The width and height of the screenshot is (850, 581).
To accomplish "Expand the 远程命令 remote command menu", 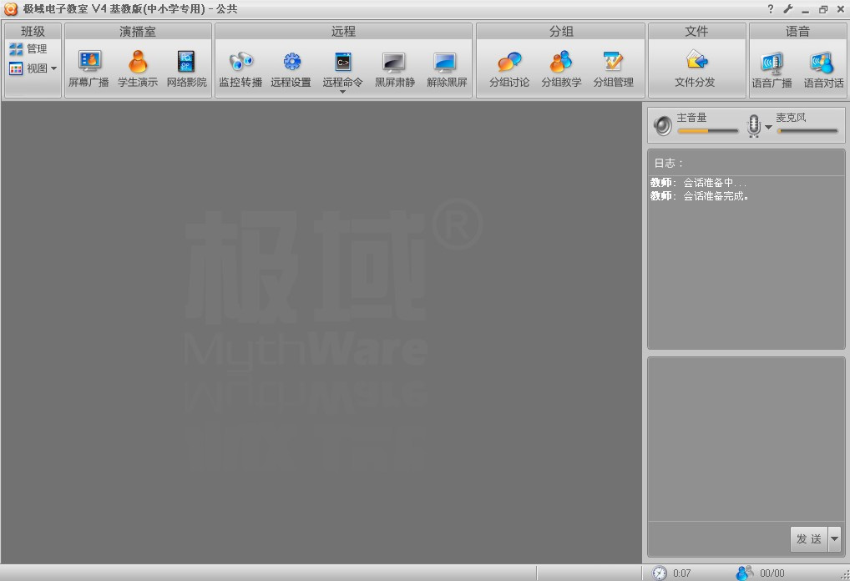I will click(342, 90).
